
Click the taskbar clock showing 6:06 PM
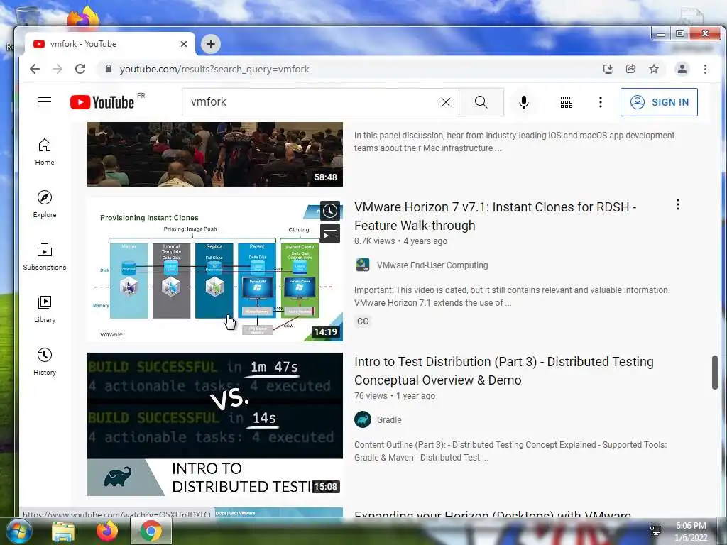click(691, 532)
